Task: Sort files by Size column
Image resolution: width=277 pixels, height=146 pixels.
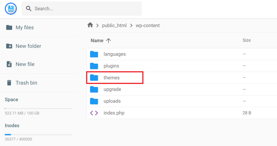Action: 246,40
